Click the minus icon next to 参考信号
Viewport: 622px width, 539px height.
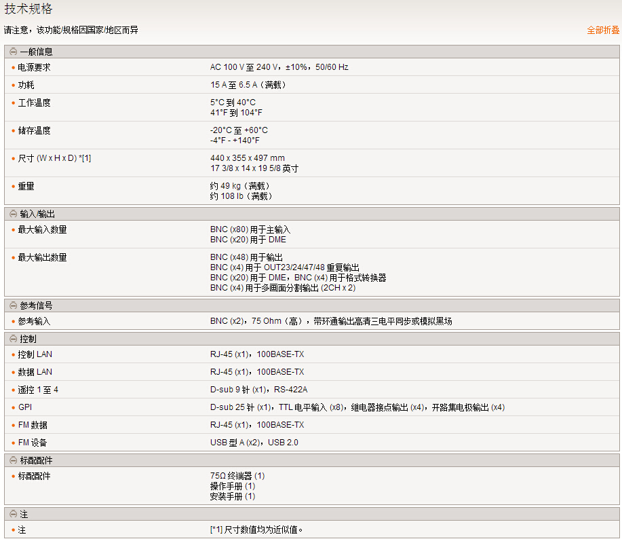pos(13,305)
